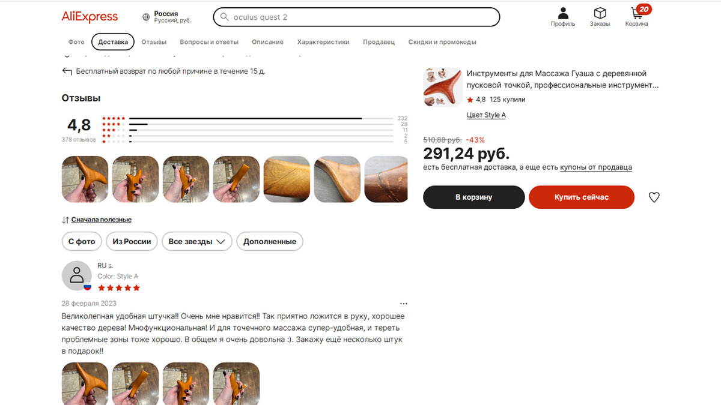Click the AliExpress logo
The height and width of the screenshot is (405, 721).
90,17
